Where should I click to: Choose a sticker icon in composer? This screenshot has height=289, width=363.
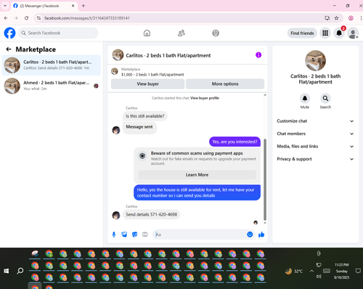134,235
